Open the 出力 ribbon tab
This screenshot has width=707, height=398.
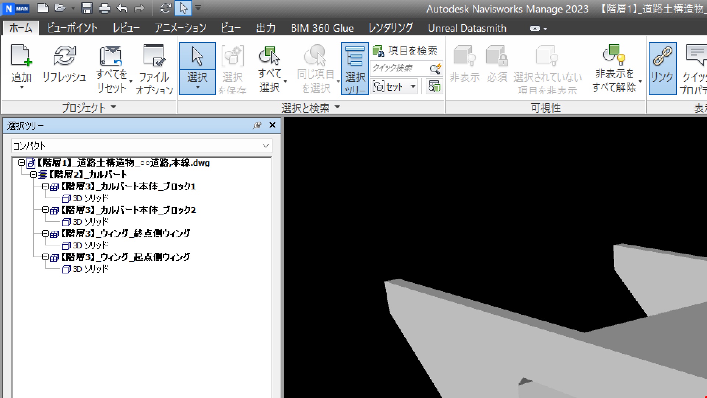(266, 28)
